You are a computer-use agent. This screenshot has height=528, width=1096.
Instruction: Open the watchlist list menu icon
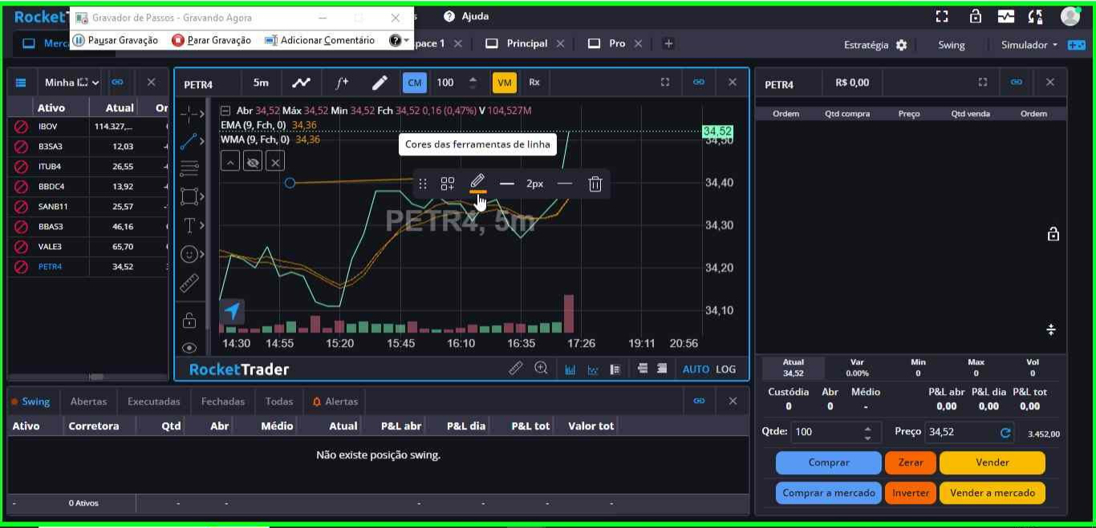pos(21,82)
